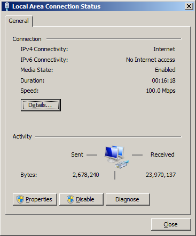Open the Details dialog
The height and width of the screenshot is (236, 196).
(x=41, y=105)
